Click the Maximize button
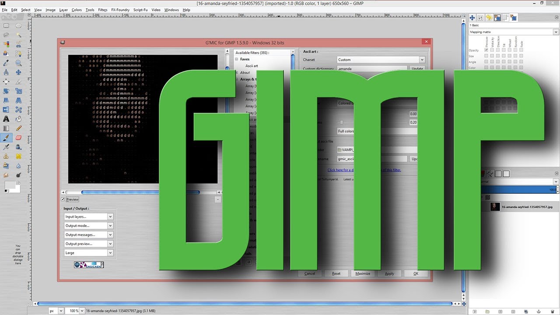 tap(363, 273)
